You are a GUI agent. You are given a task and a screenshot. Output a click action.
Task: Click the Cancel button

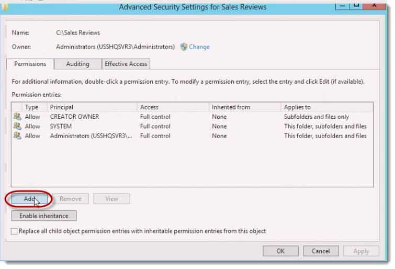click(x=321, y=251)
